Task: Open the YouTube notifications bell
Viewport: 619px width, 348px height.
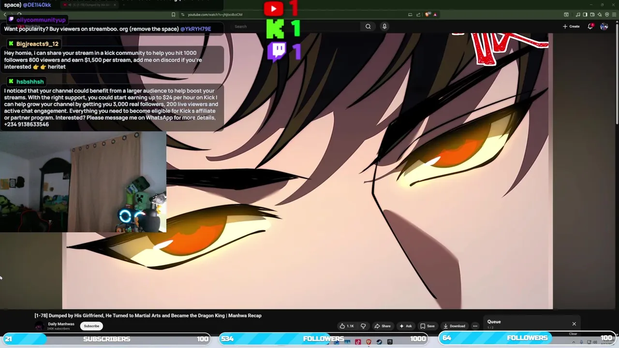Action: click(590, 27)
